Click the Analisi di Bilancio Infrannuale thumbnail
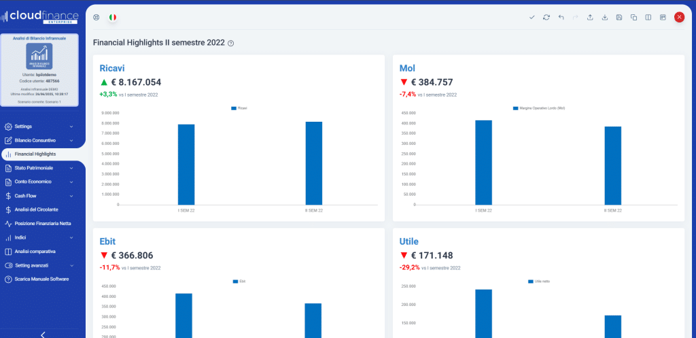 click(x=39, y=56)
